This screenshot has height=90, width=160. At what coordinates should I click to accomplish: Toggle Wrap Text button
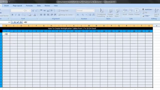[63, 10]
